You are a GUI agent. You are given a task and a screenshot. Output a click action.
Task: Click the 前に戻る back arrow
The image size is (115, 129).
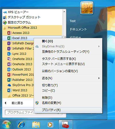pyautogui.click(x=5, y=103)
